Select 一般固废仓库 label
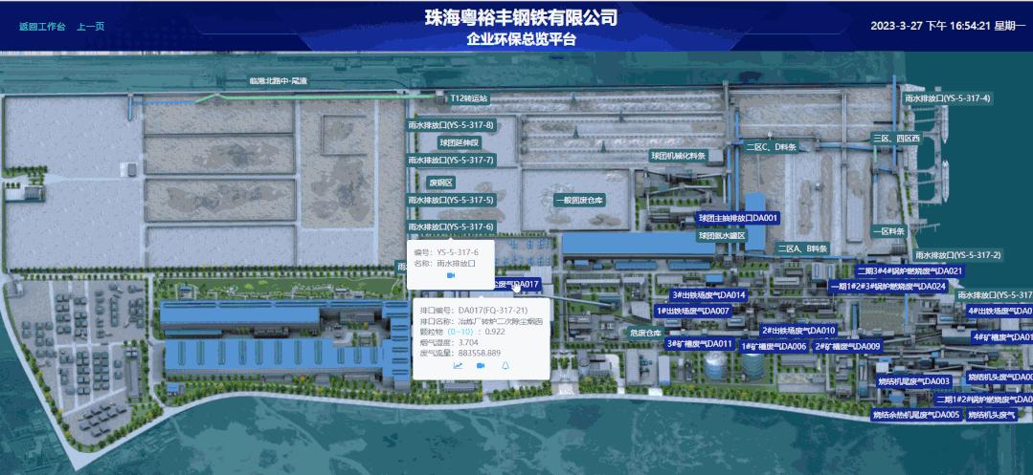Screen dimensions: 1033x475 (580, 201)
